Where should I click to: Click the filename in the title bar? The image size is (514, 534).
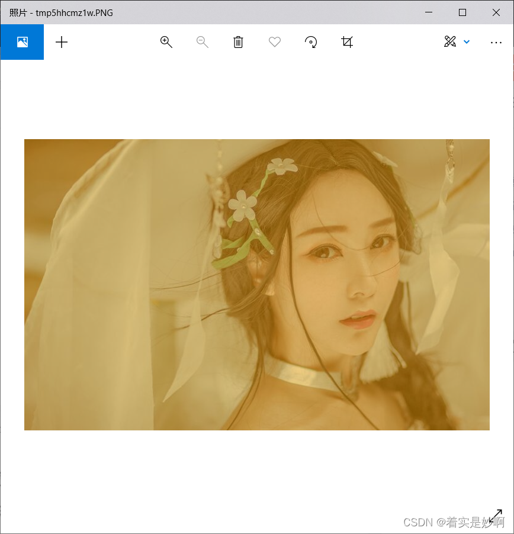click(x=67, y=12)
